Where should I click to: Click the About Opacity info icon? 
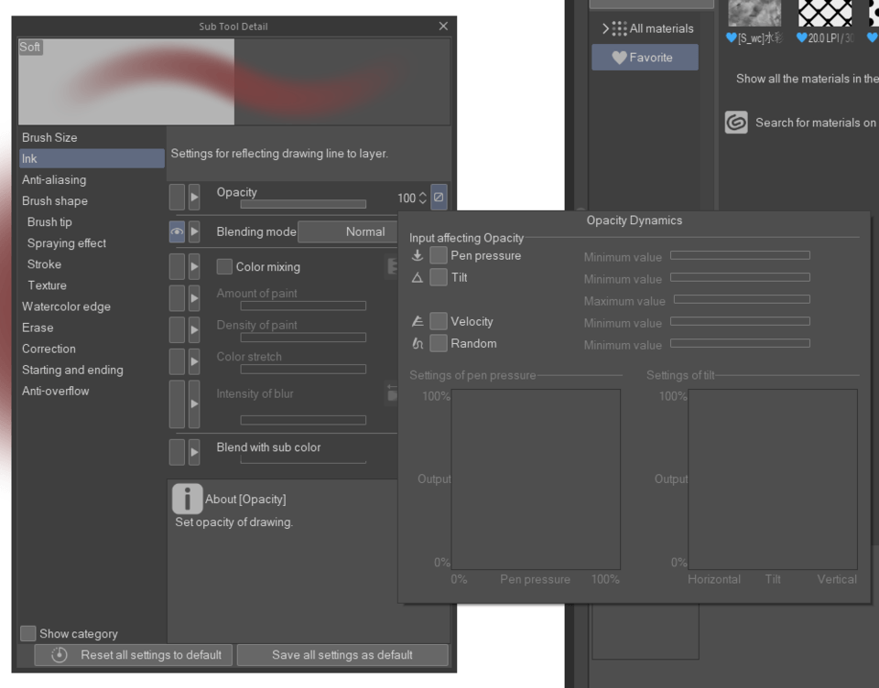coord(187,499)
